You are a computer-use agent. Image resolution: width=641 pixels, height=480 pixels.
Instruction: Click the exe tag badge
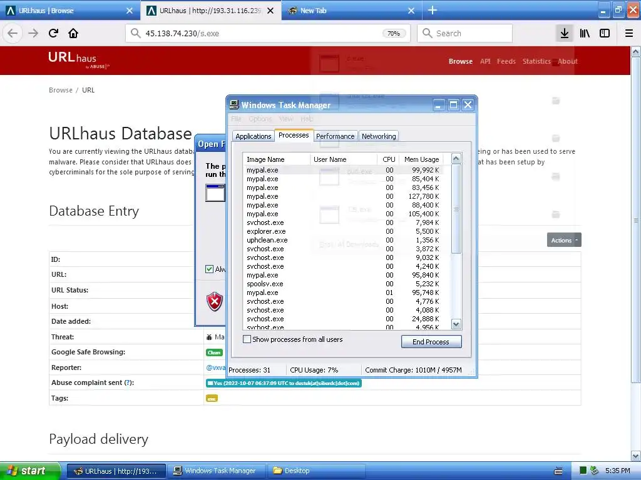[212, 398]
